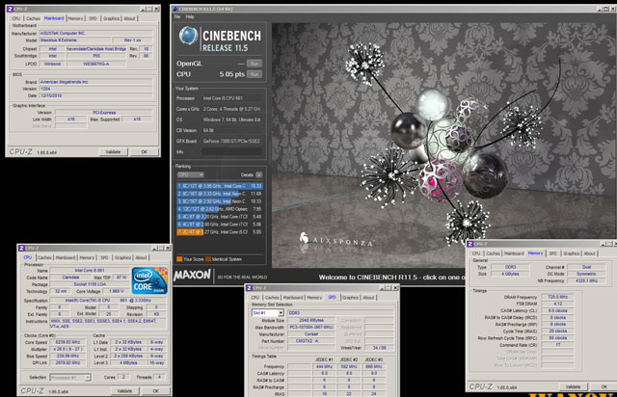Click the Corsair manufacturer field

(x=311, y=334)
